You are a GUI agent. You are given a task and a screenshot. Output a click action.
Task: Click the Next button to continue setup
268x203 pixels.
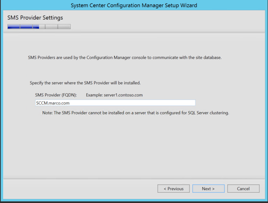(x=208, y=189)
